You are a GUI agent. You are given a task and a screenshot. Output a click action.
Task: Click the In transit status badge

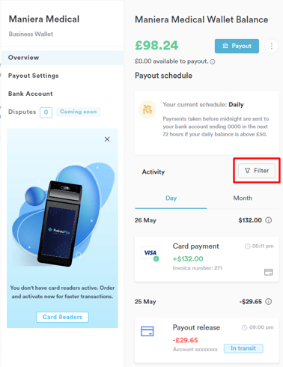pyautogui.click(x=243, y=348)
